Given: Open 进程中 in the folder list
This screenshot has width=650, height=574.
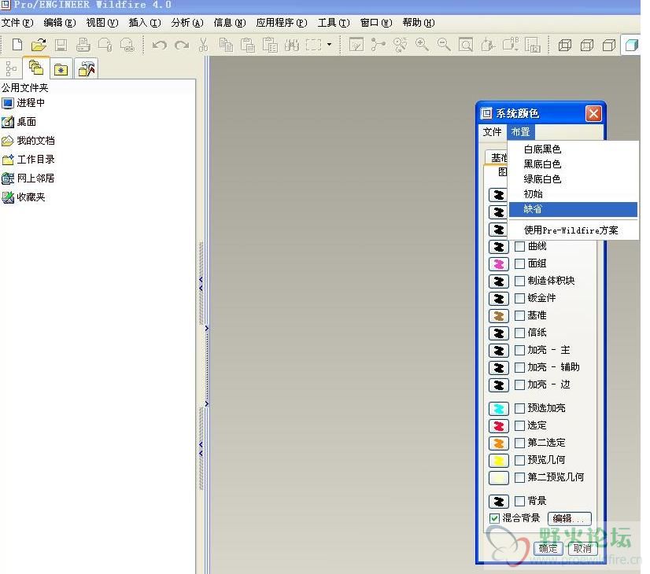Looking at the screenshot, I should coord(24,103).
